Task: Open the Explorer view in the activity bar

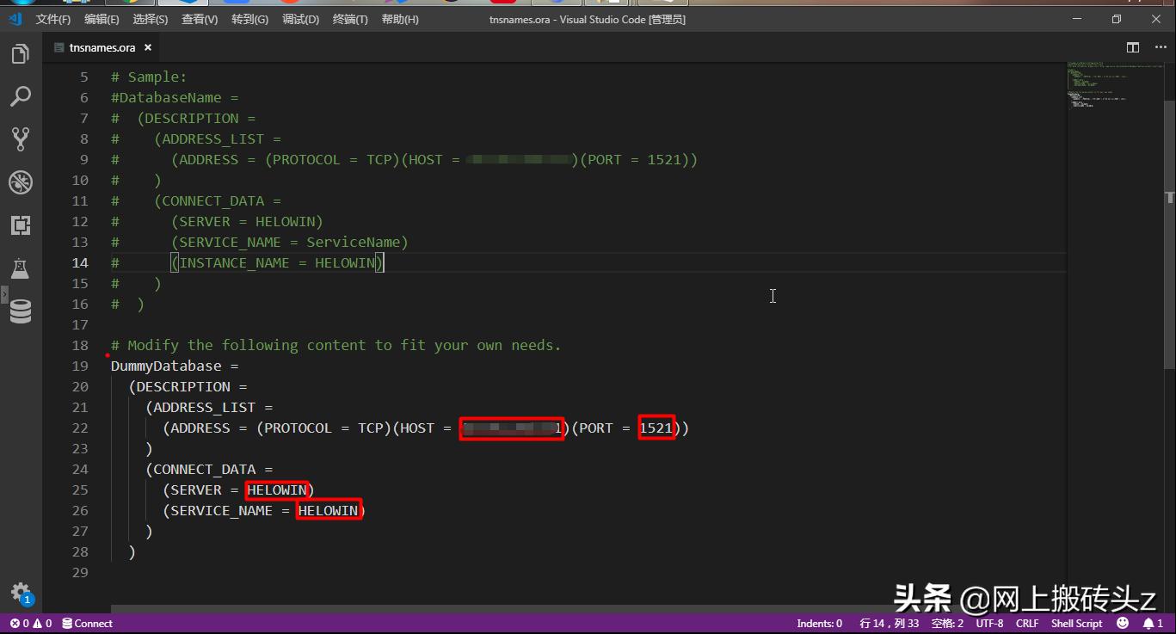Action: (x=22, y=53)
